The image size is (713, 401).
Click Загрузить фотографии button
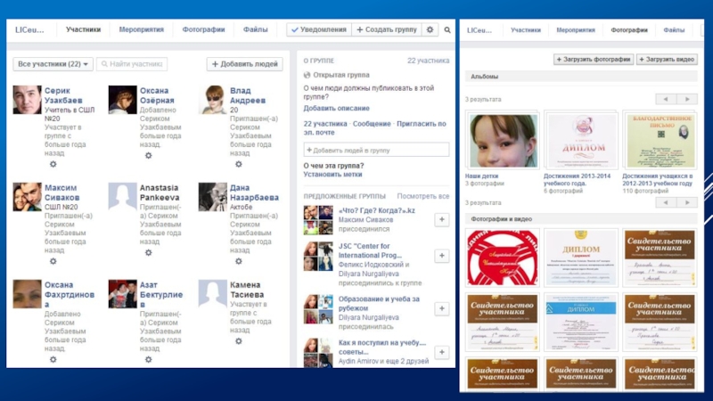pyautogui.click(x=593, y=60)
